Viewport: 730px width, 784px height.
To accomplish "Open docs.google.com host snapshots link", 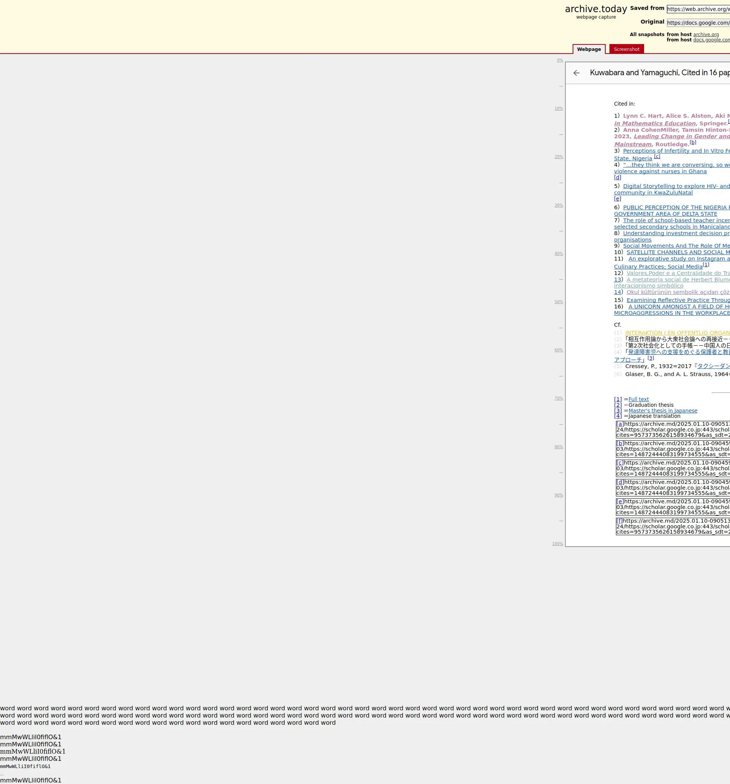I will [x=711, y=40].
